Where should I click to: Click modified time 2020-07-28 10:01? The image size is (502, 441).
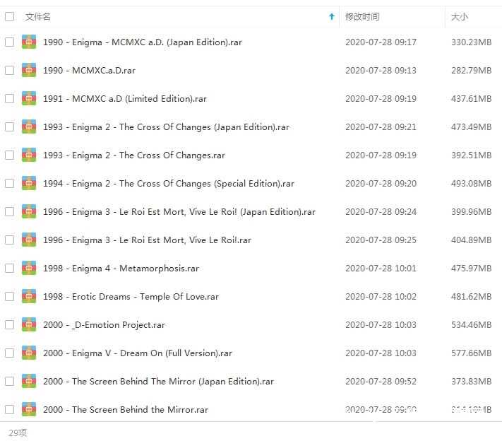point(381,268)
